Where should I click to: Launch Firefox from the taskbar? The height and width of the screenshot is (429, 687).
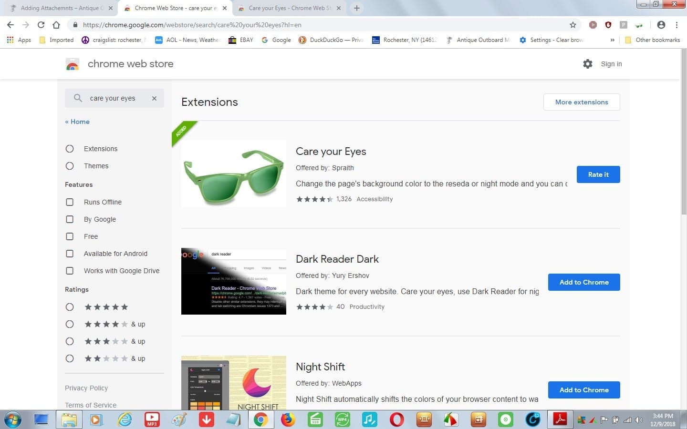tap(288, 419)
